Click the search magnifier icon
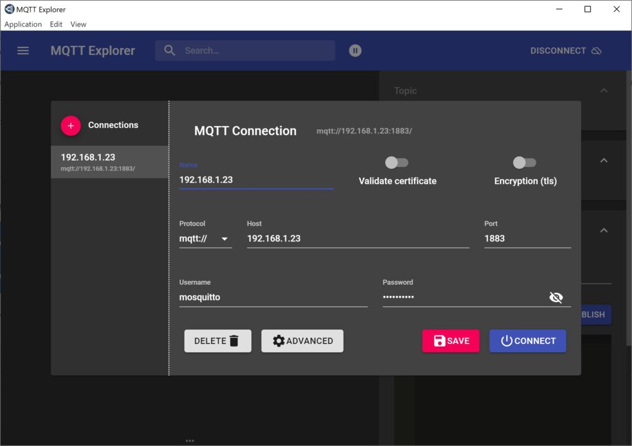The width and height of the screenshot is (632, 446). pyautogui.click(x=170, y=51)
